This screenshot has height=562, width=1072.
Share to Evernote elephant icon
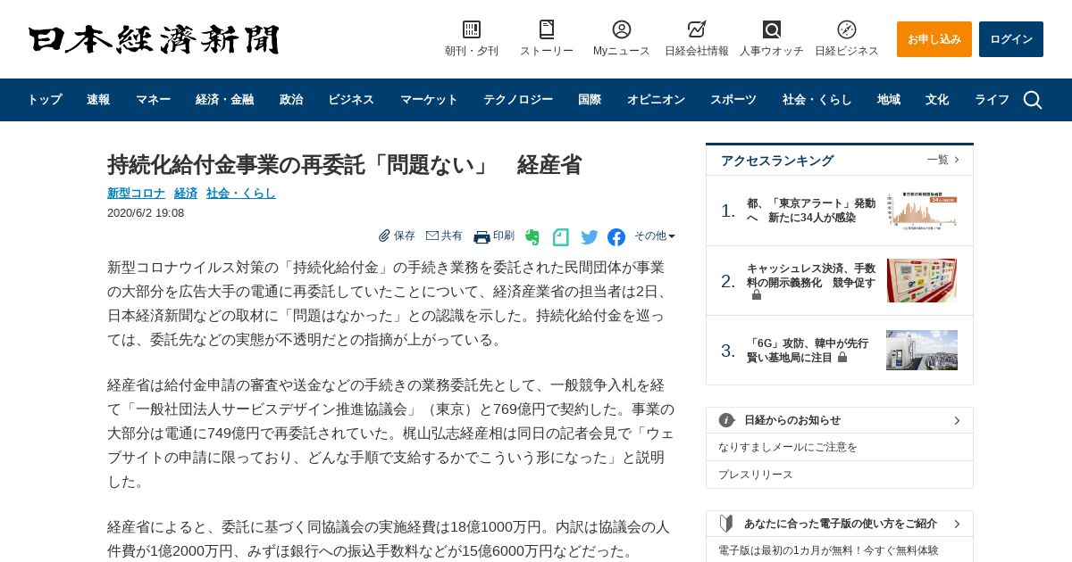coord(532,237)
